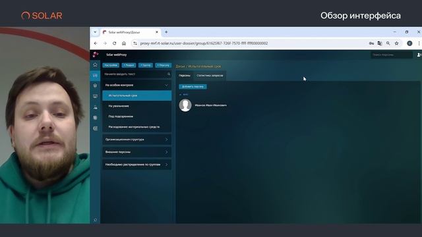Click the Добавить персону button

coord(193,86)
